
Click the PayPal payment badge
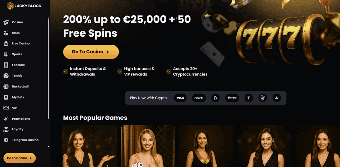(199, 98)
